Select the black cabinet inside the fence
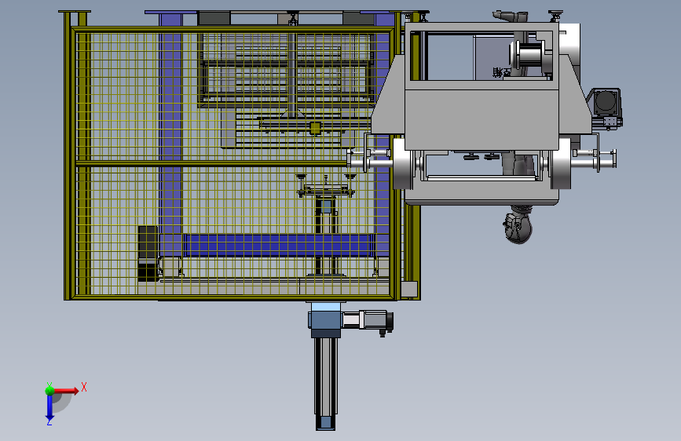The image size is (681, 441). (148, 253)
